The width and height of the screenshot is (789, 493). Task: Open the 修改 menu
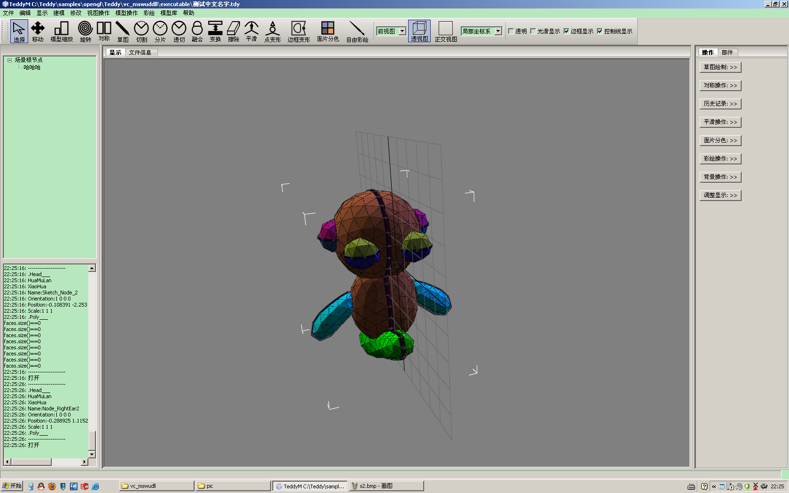(76, 13)
